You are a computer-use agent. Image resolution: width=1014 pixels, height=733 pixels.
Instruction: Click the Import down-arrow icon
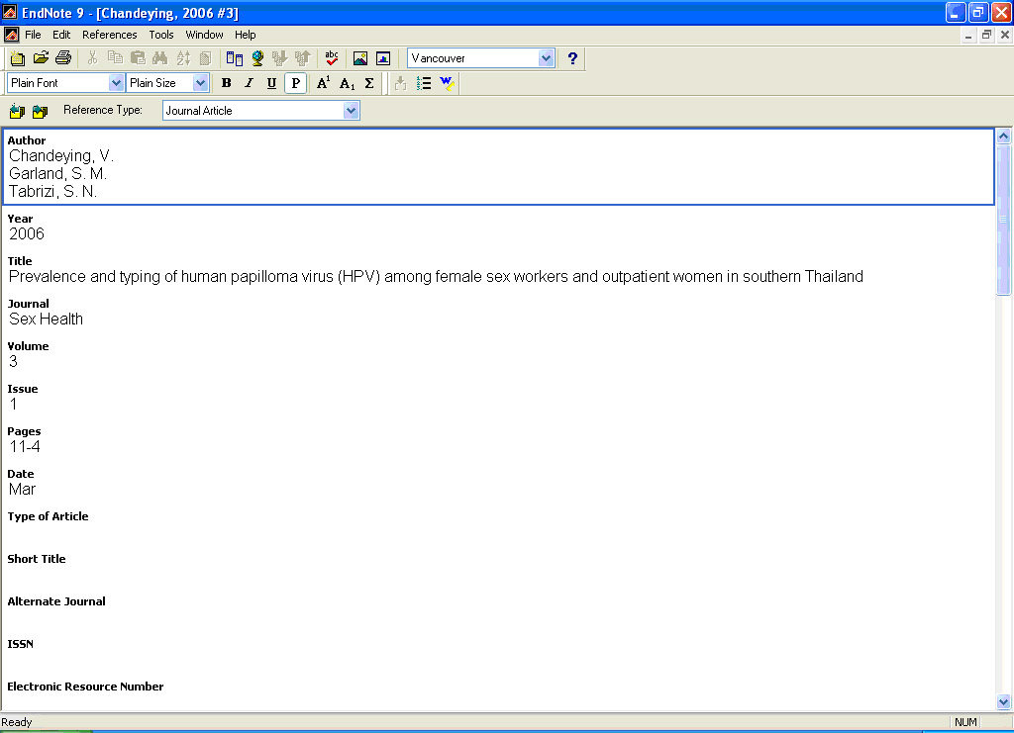[279, 58]
